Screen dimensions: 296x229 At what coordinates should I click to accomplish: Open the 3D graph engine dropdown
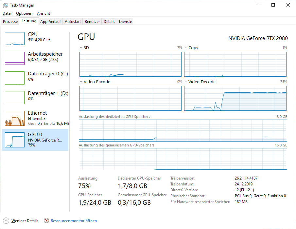point(81,48)
